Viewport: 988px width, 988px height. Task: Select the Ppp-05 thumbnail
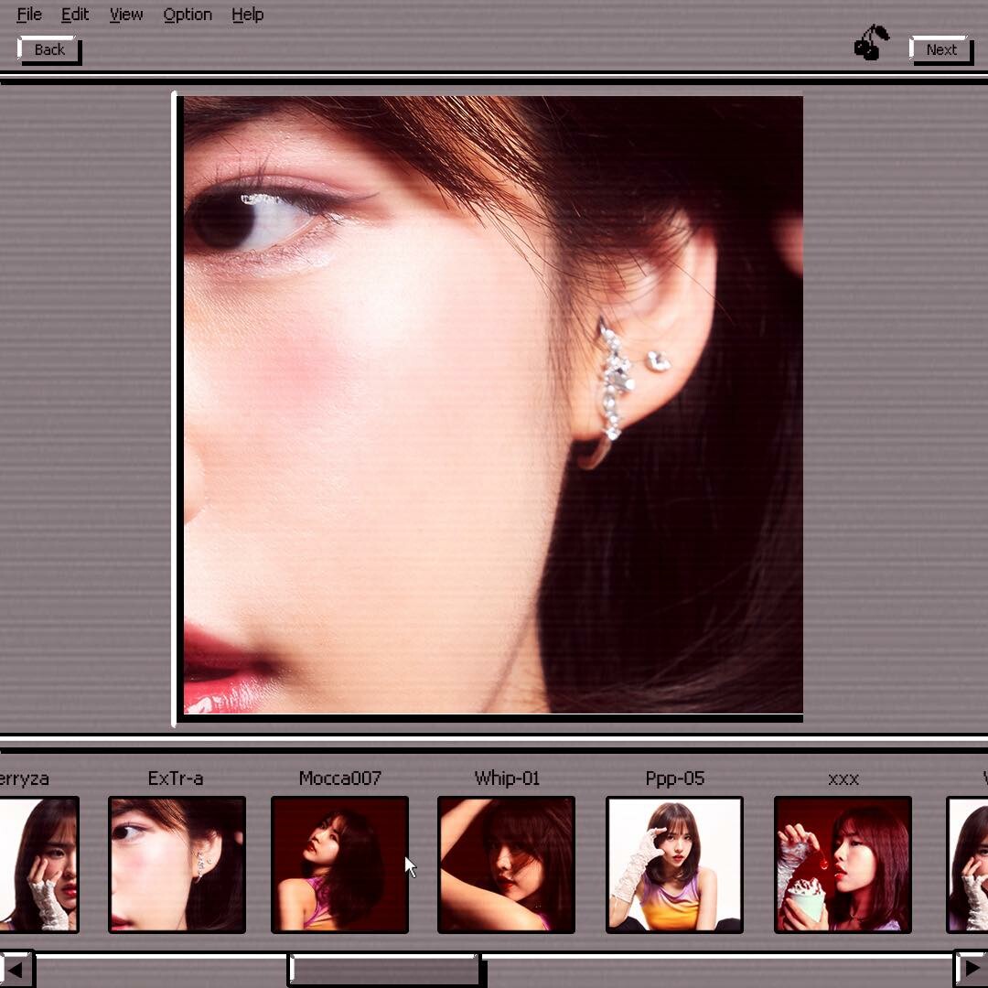coord(674,864)
